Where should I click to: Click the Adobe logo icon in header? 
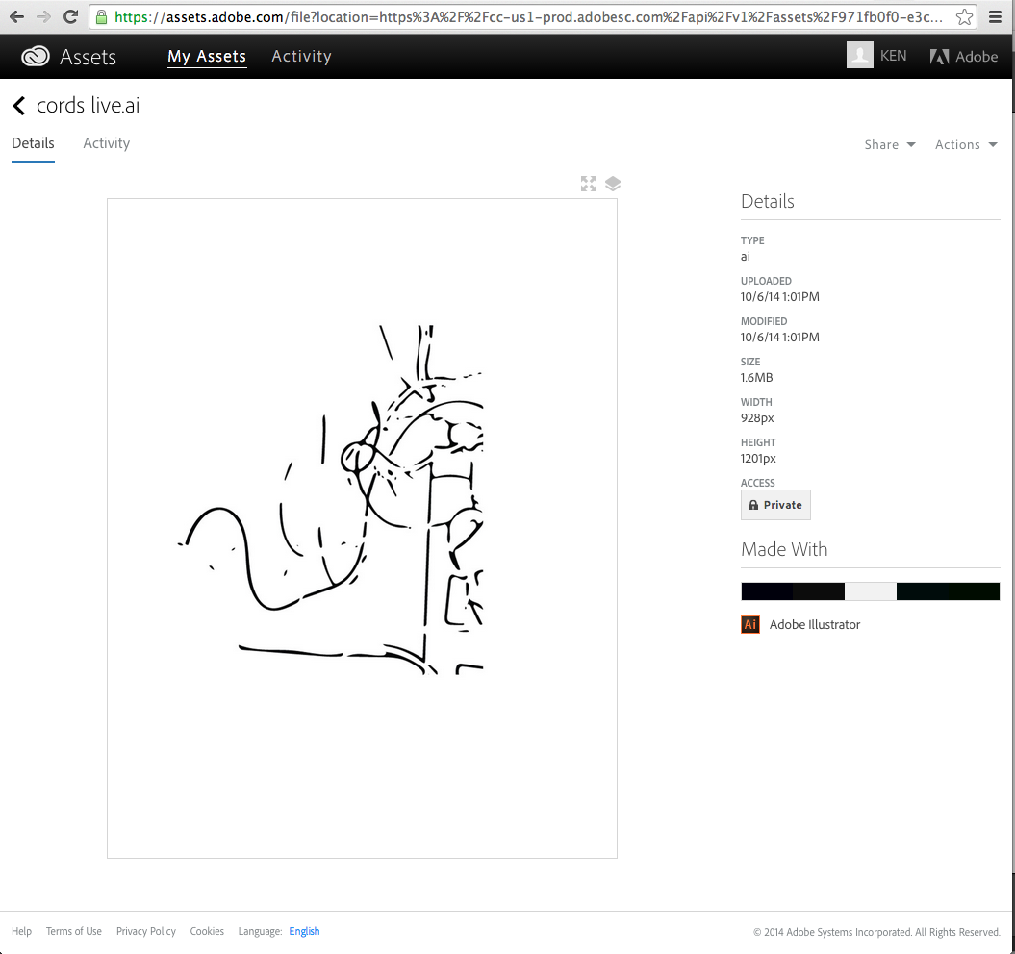939,57
